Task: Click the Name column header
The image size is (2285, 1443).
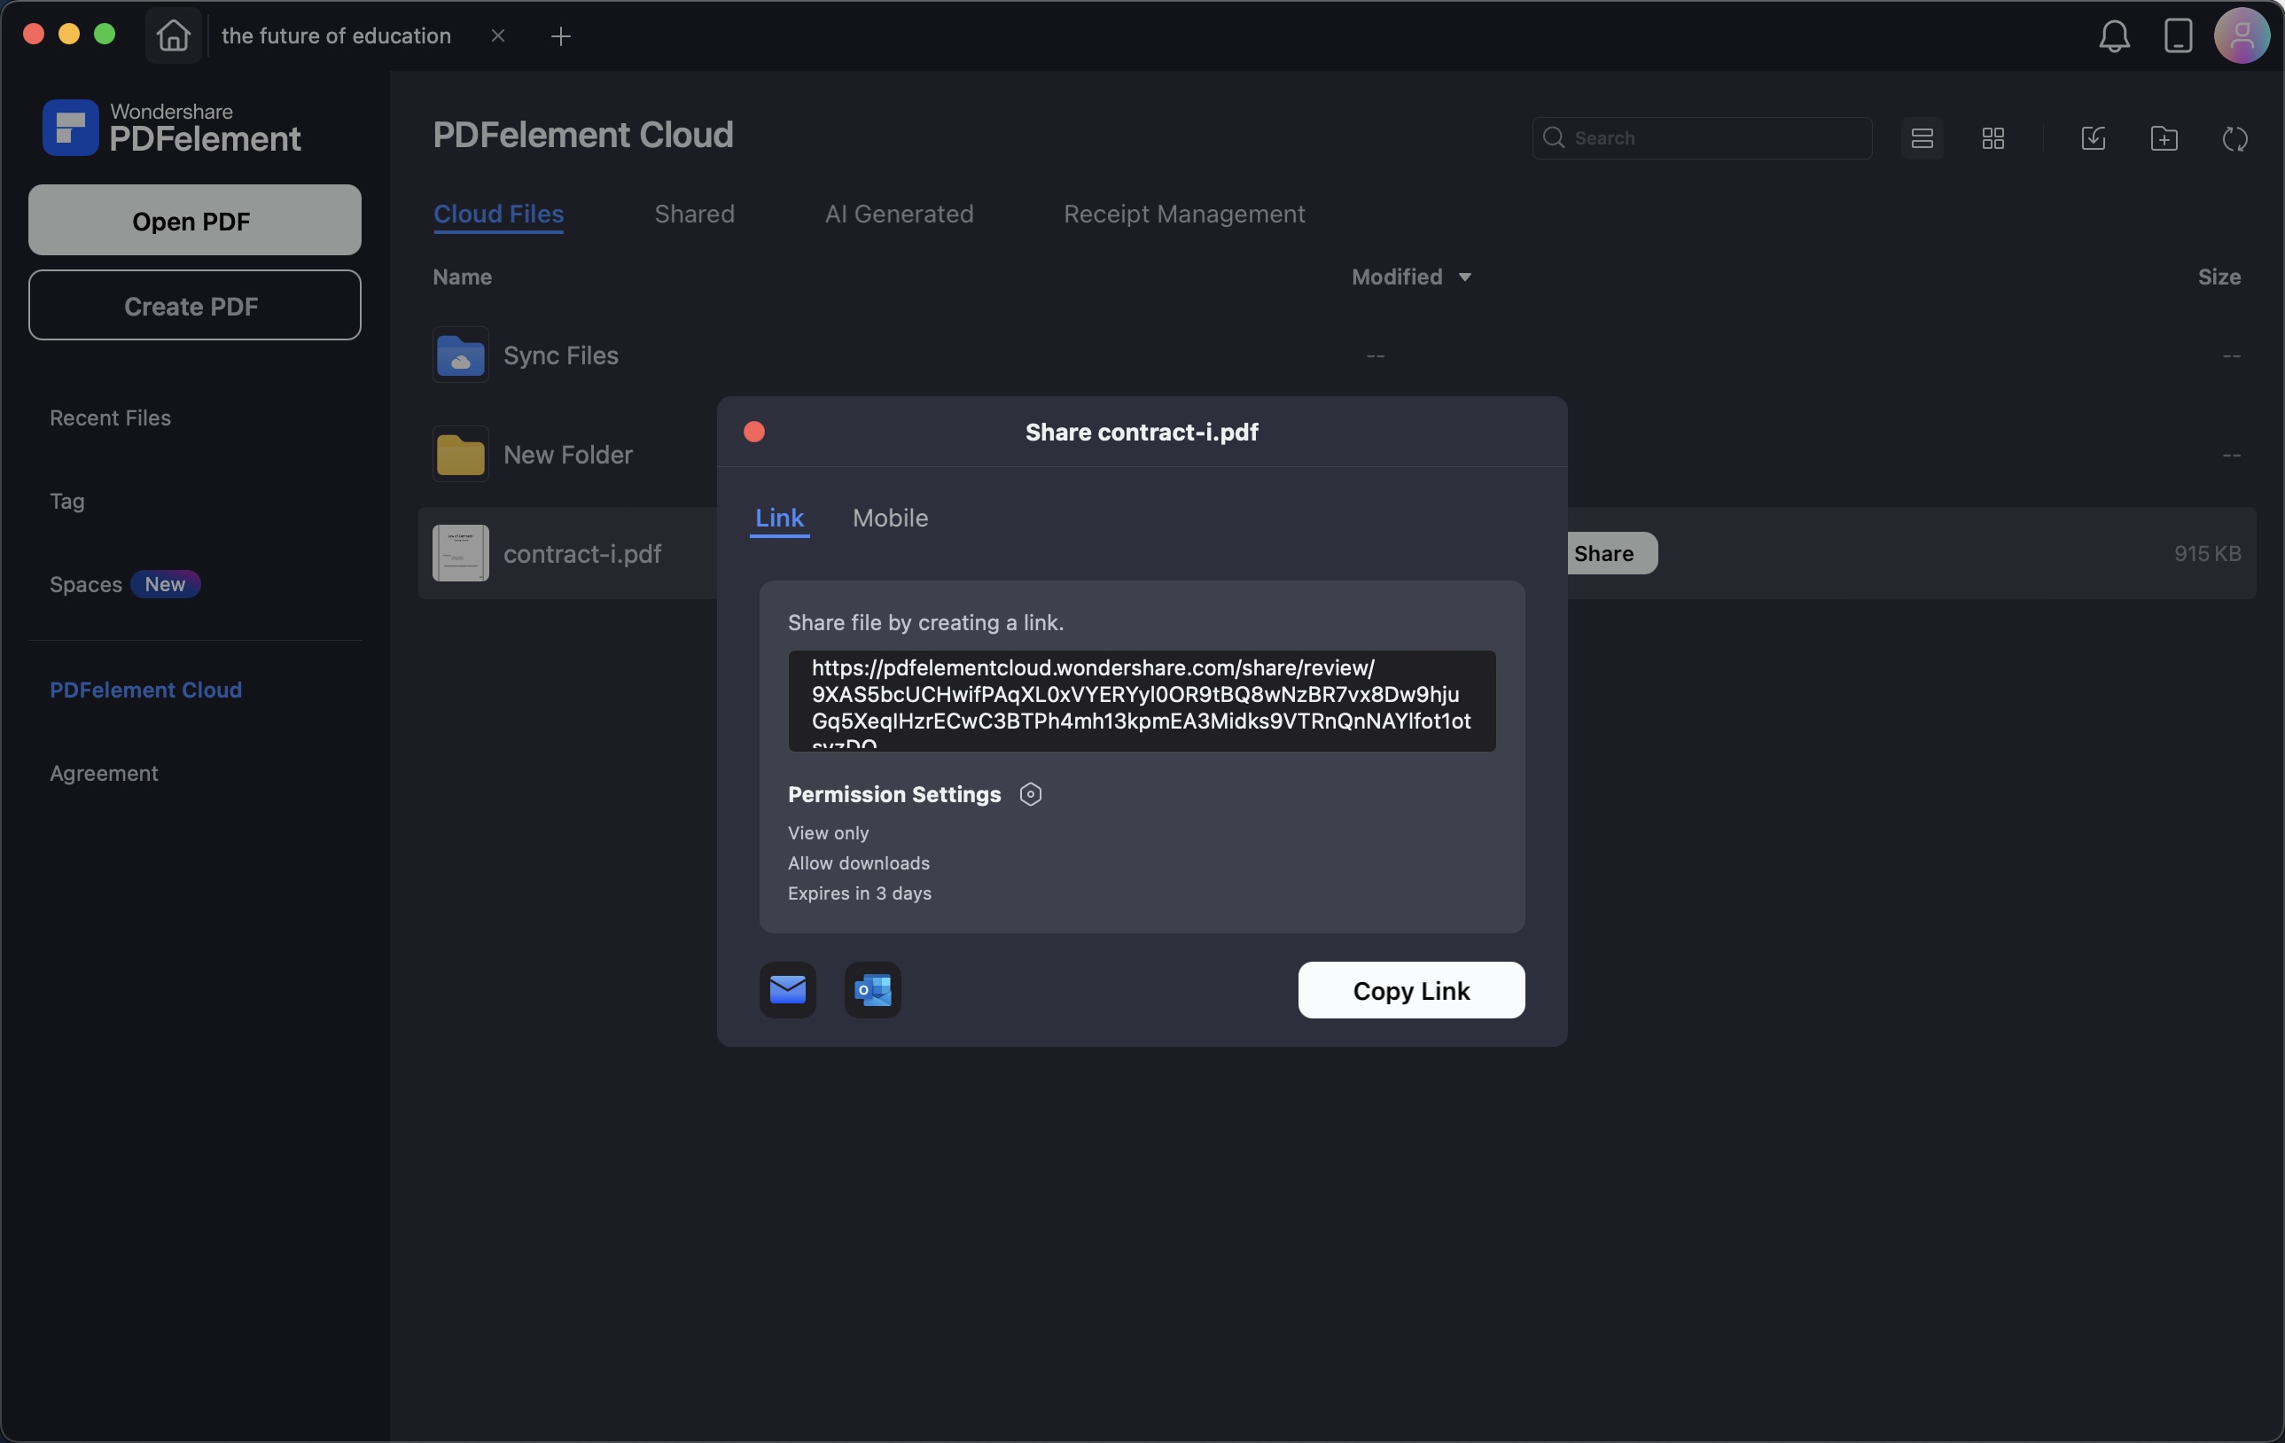Action: 462,277
